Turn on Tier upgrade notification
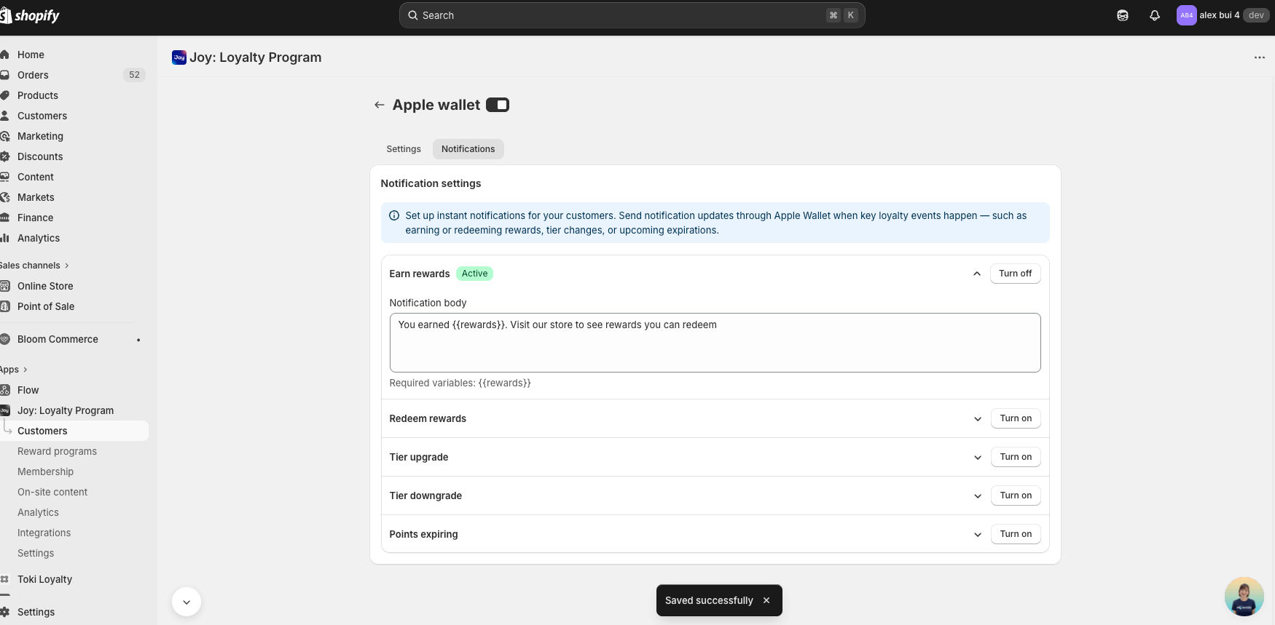The image size is (1275, 625). coord(1016,457)
